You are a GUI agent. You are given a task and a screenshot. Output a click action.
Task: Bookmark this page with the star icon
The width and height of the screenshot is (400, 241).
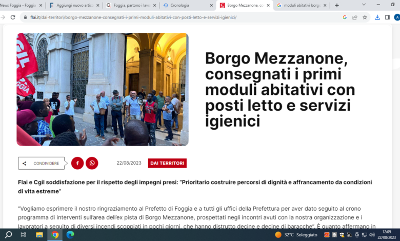[x=365, y=17]
